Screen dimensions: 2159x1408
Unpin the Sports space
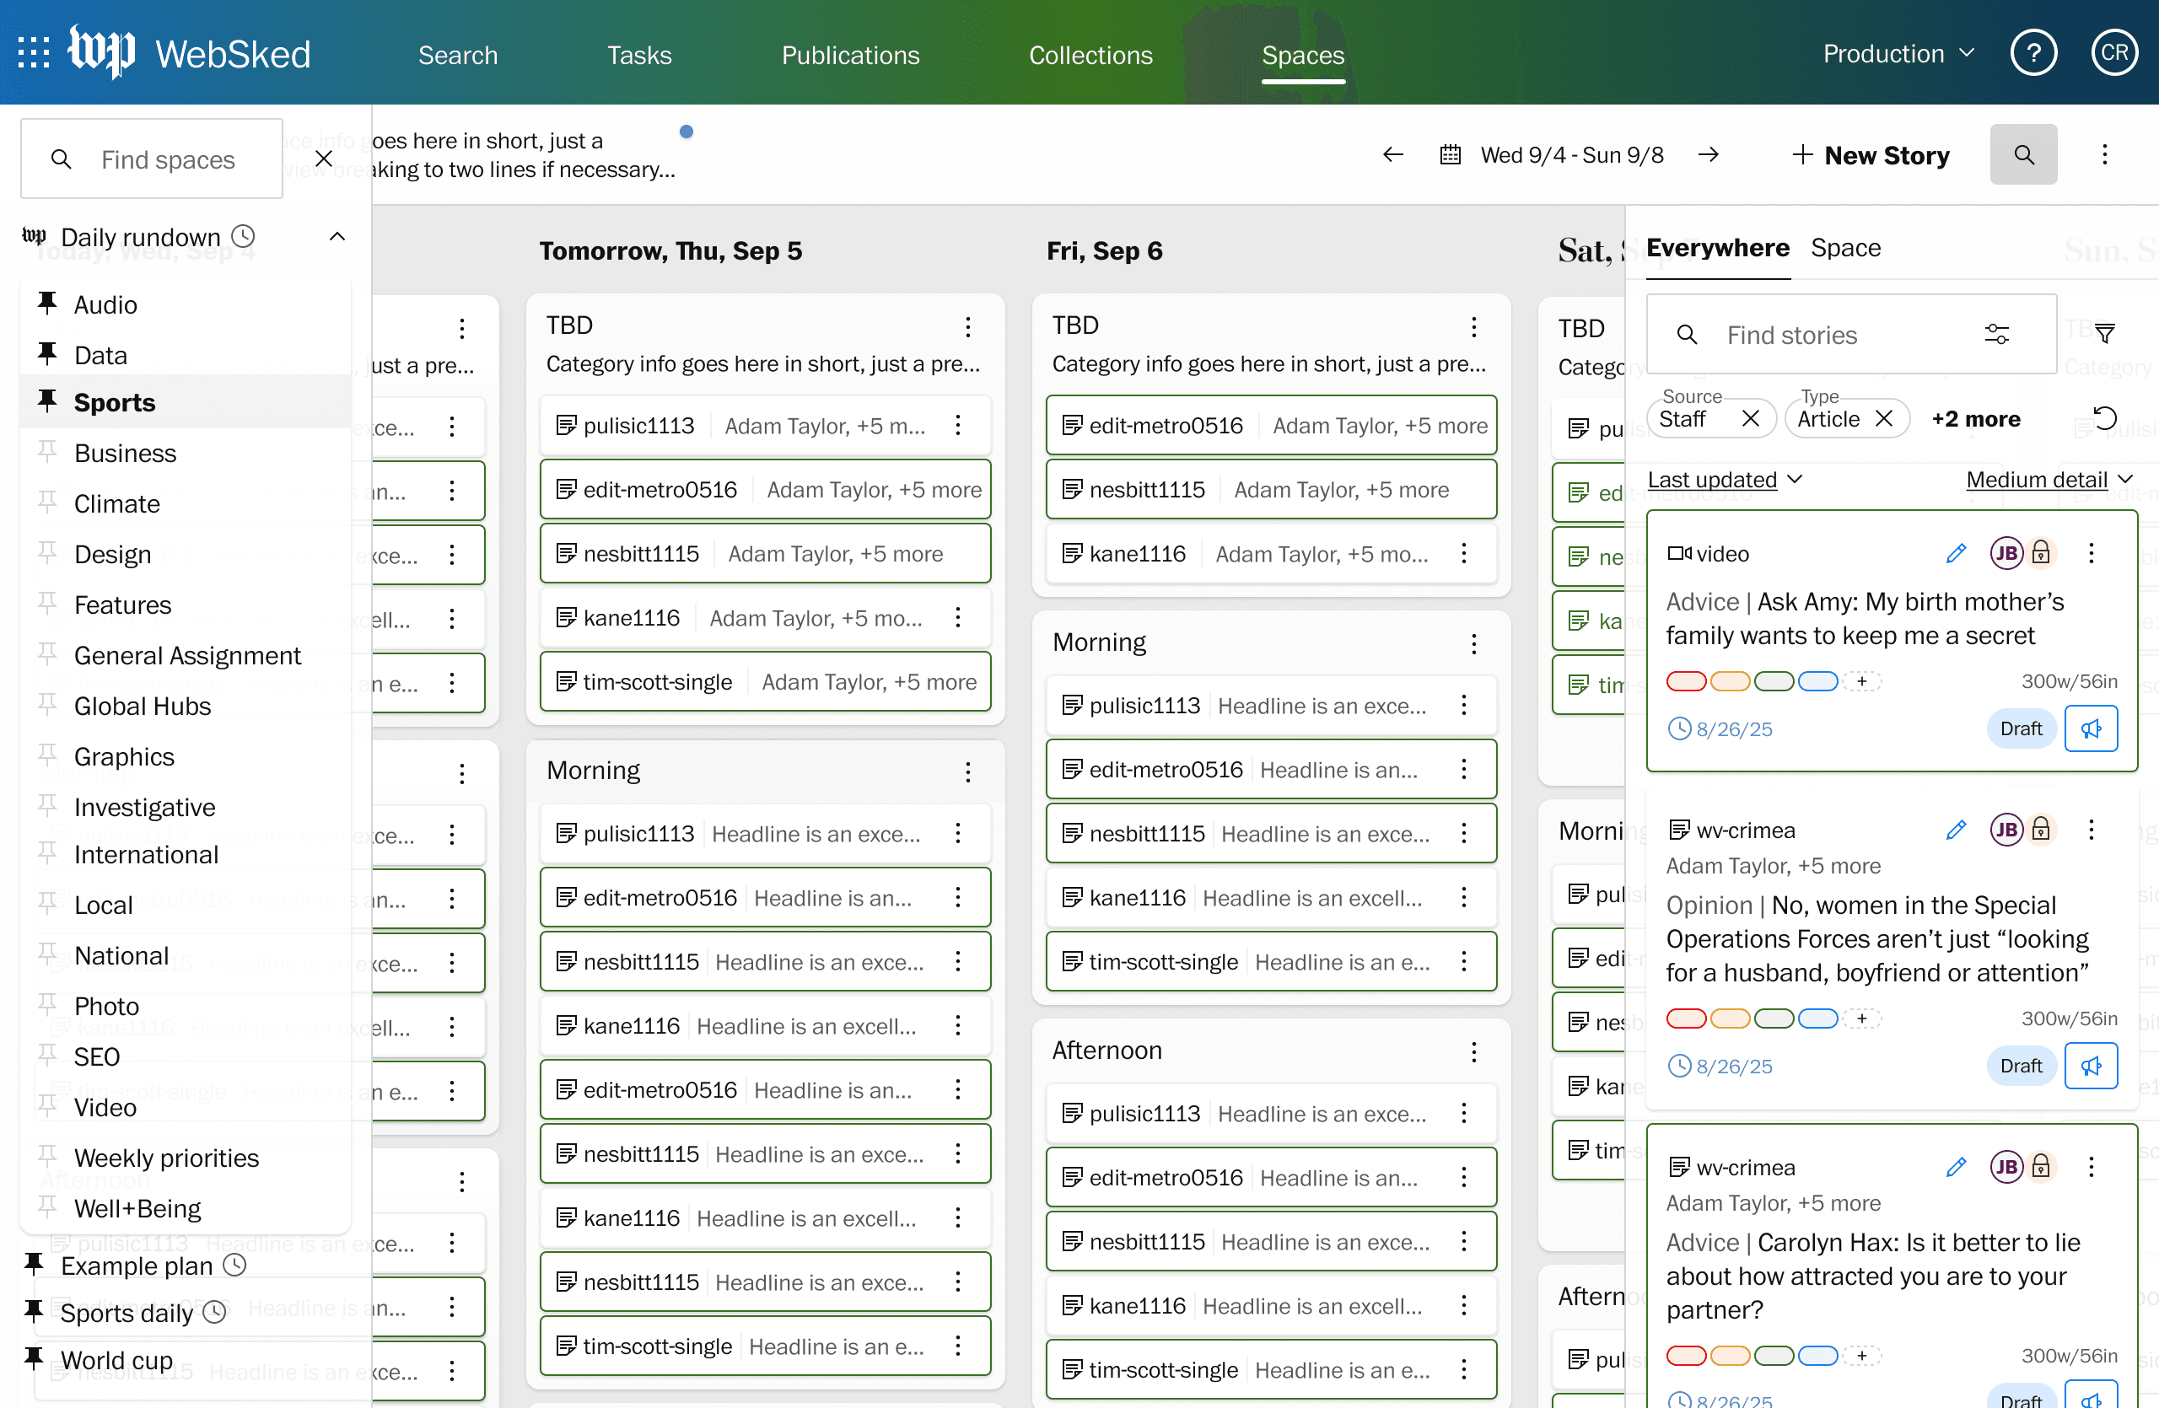47,400
